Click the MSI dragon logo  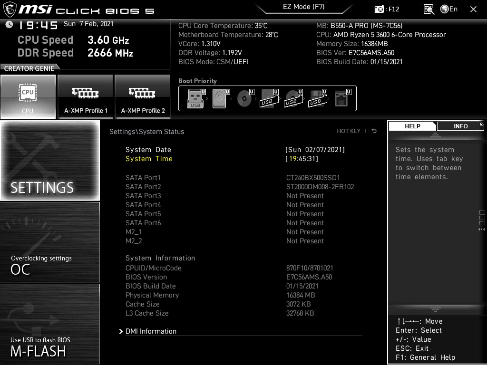[10, 10]
